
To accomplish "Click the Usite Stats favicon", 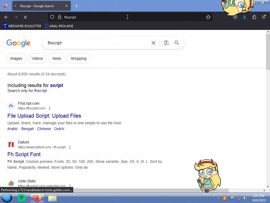I will pyautogui.click(x=11, y=183).
